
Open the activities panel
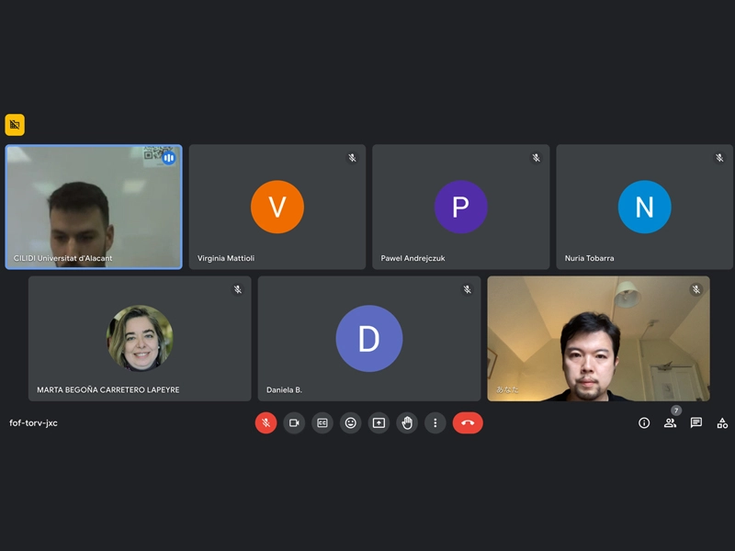click(x=722, y=423)
